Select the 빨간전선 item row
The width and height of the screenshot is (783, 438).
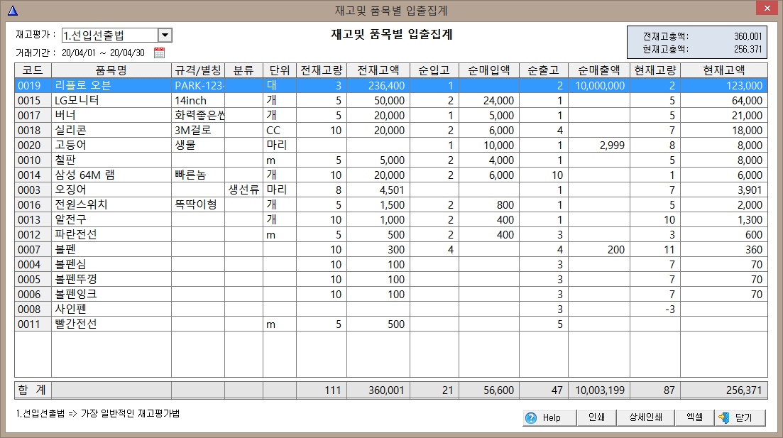(x=391, y=324)
